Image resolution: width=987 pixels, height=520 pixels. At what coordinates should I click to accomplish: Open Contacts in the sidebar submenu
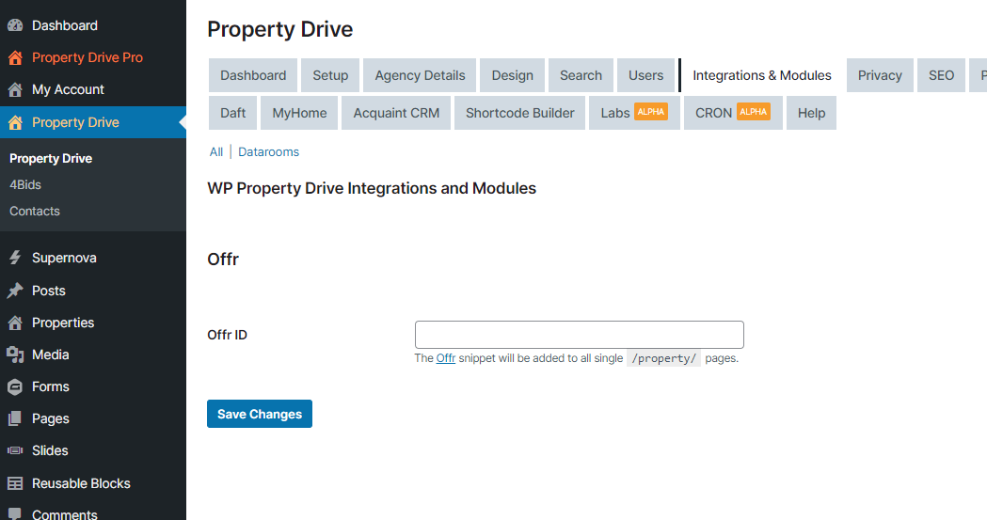coord(35,211)
